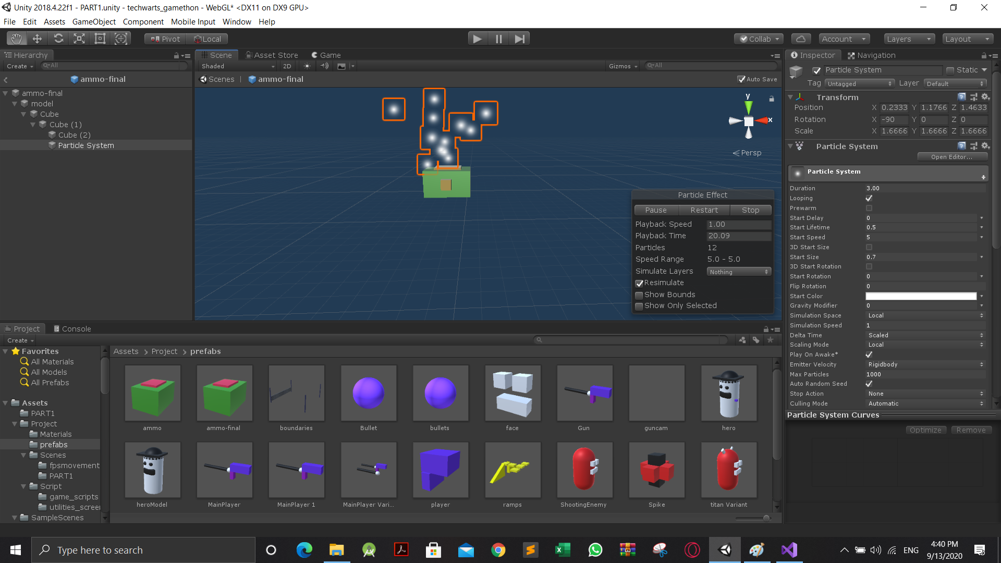The width and height of the screenshot is (1001, 563).
Task: Collapse the Cube (1) hierarchy item
Action: coord(33,125)
